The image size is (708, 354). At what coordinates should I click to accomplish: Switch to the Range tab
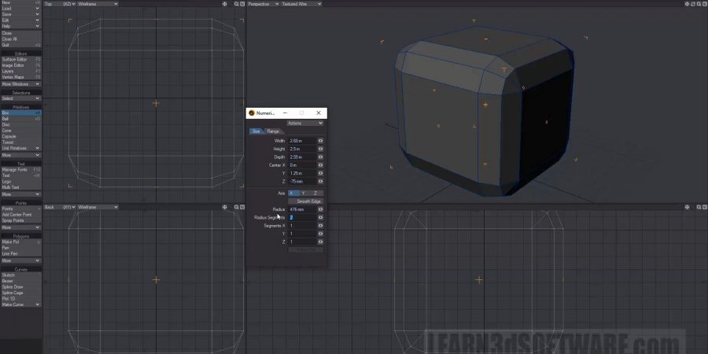(x=273, y=131)
